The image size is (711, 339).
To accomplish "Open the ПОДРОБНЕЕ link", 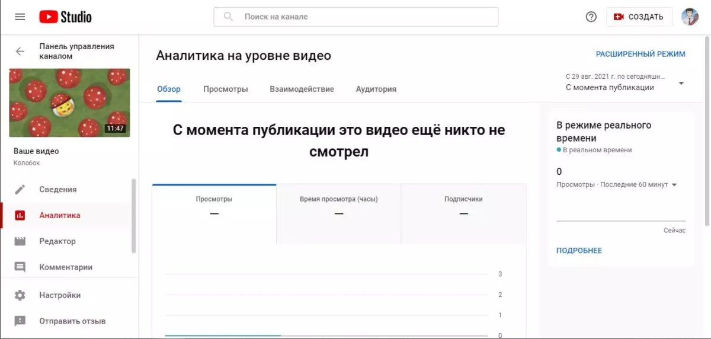I will click(579, 251).
